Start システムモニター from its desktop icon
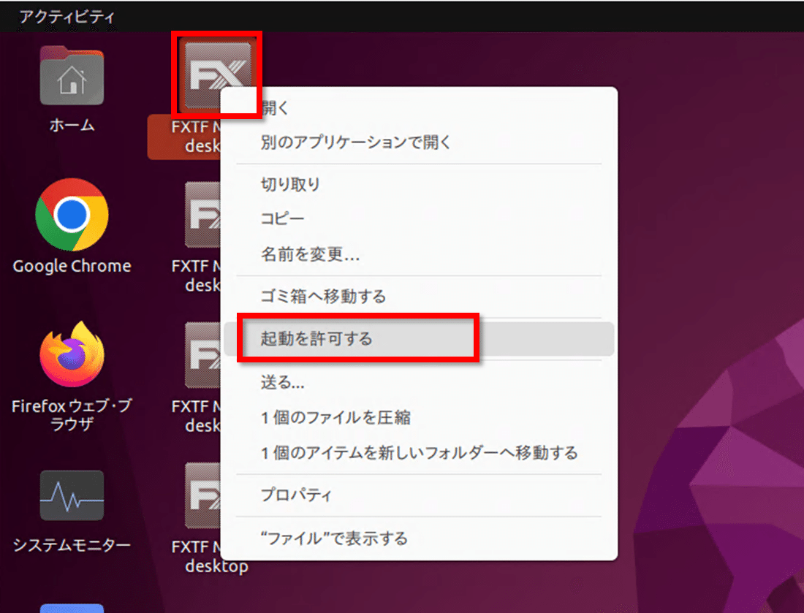804x613 pixels. [x=71, y=495]
